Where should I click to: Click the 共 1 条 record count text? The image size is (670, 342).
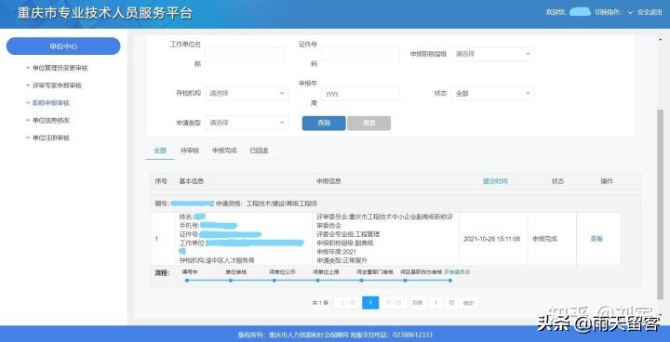(320, 303)
